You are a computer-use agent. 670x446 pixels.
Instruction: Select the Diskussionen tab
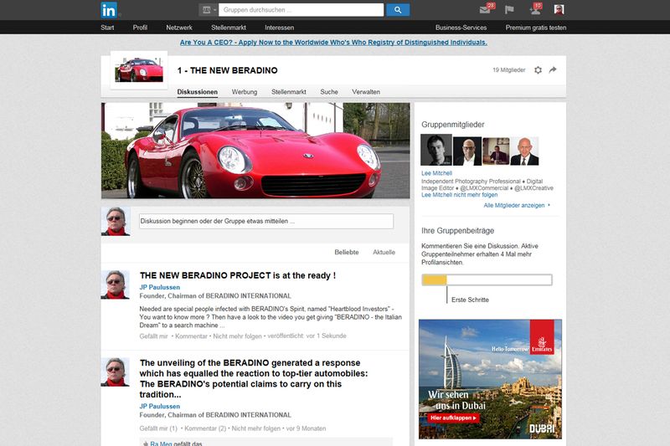pos(198,92)
